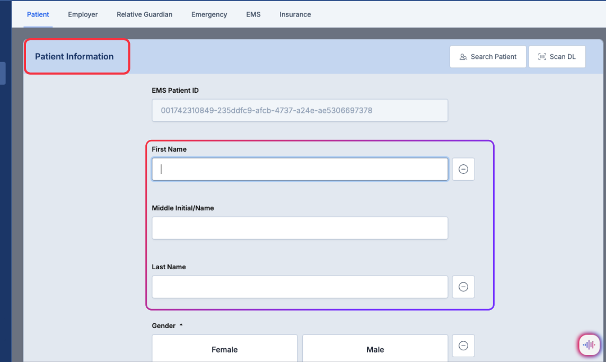Click the EMS Patient ID field
This screenshot has width=606, height=362.
point(300,110)
